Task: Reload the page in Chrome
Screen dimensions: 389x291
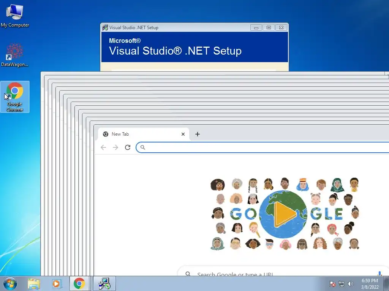Action: [128, 147]
